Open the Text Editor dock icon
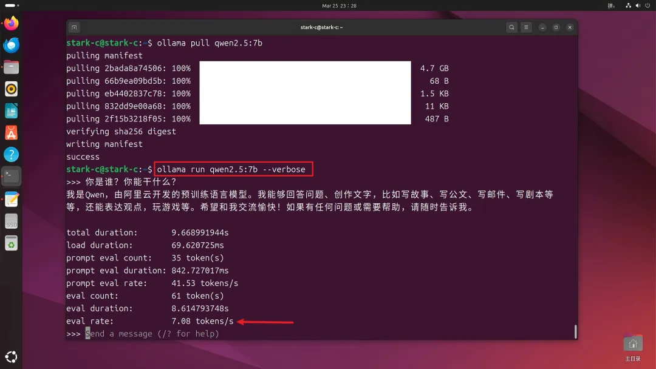Image resolution: width=656 pixels, height=369 pixels. coord(12,199)
